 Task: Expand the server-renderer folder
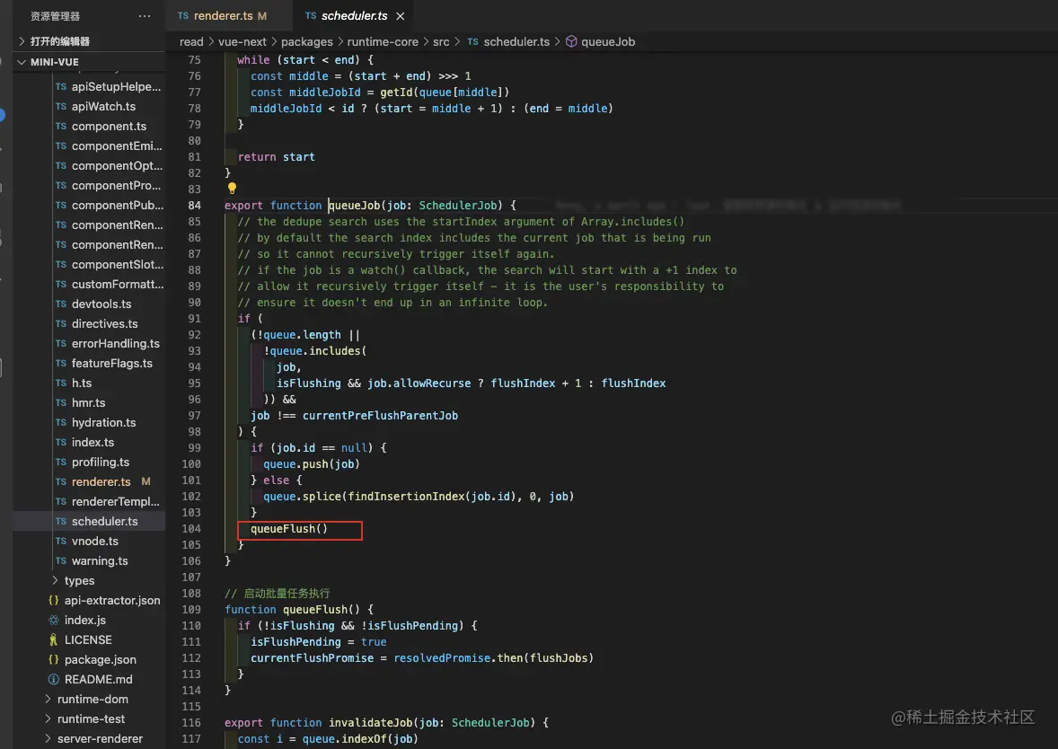coord(100,738)
